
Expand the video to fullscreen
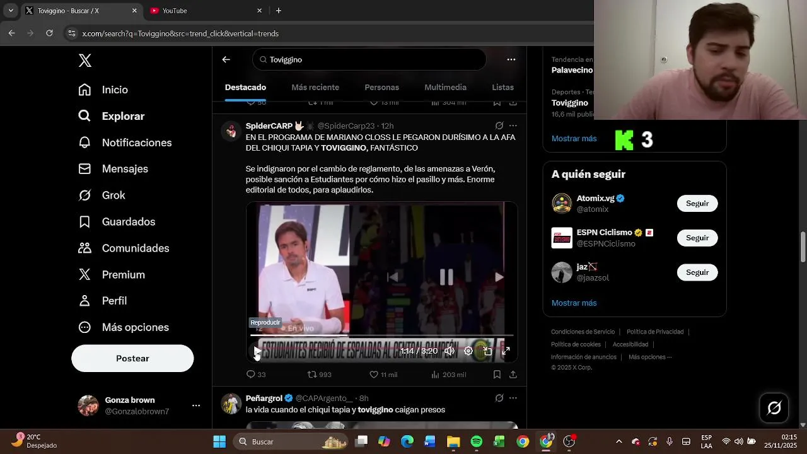click(x=506, y=351)
